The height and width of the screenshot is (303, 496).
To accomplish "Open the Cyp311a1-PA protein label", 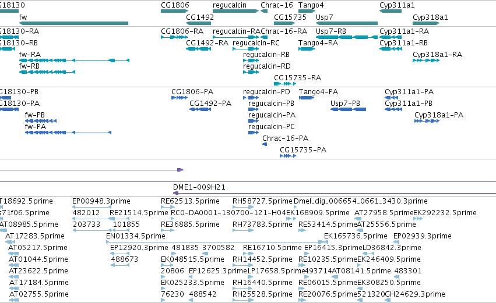I will [409, 92].
